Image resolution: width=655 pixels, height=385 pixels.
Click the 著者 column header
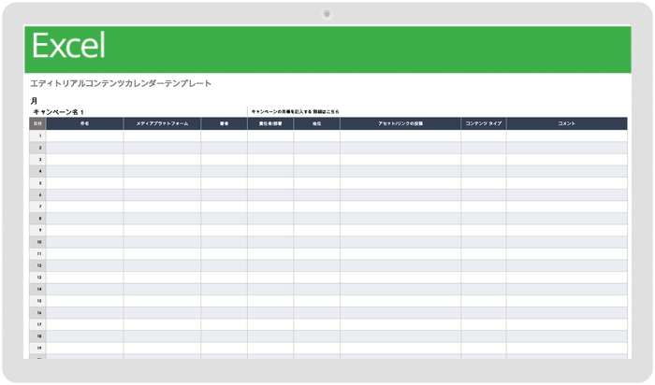224,123
